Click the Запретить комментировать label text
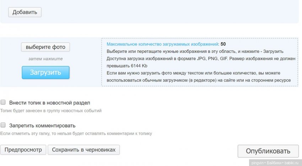The image size is (302, 166). pos(42,126)
